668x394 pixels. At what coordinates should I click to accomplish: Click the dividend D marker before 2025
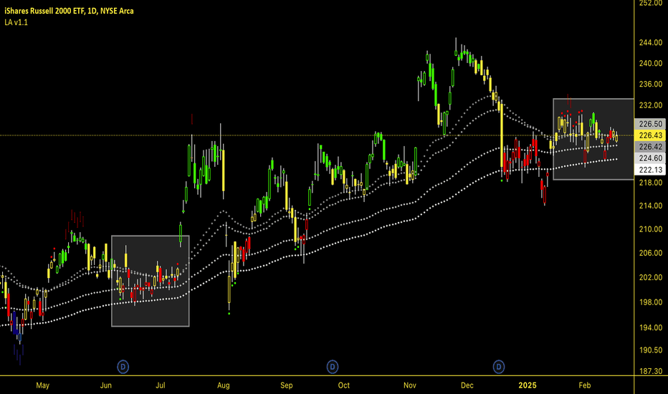tap(498, 367)
